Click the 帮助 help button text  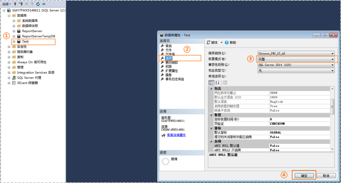pos(233,42)
